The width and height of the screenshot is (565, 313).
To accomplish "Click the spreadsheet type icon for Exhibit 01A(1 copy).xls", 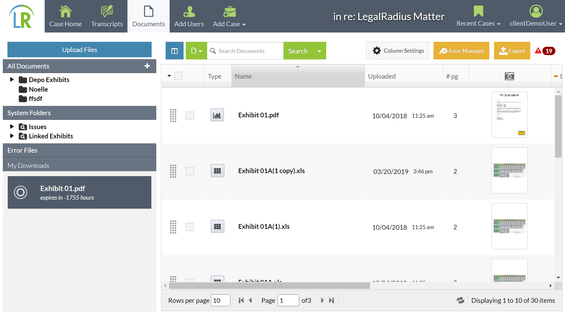I will [x=217, y=171].
